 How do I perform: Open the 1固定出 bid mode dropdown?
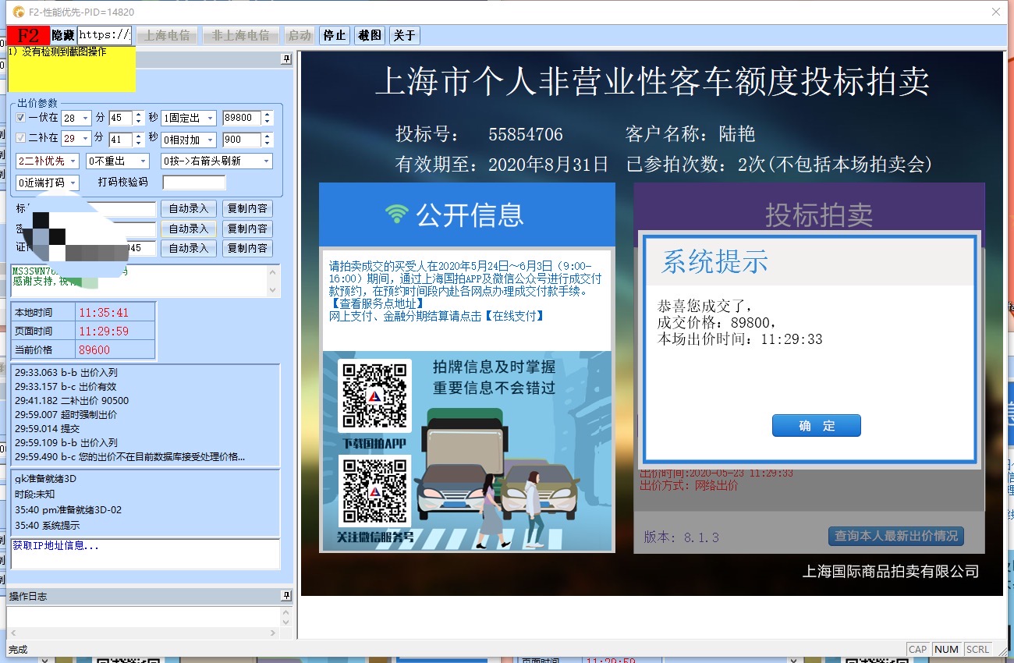coord(189,118)
